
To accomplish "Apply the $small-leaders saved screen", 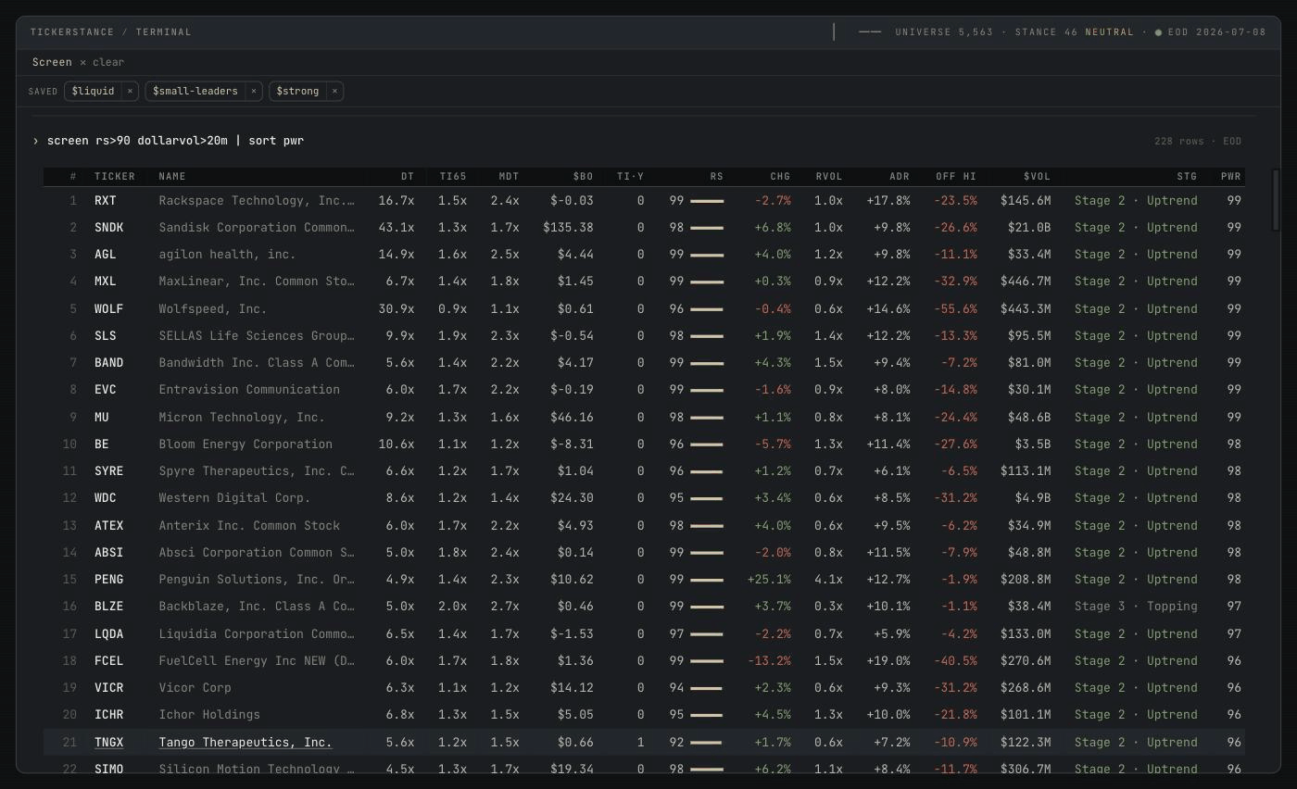I will click(195, 91).
